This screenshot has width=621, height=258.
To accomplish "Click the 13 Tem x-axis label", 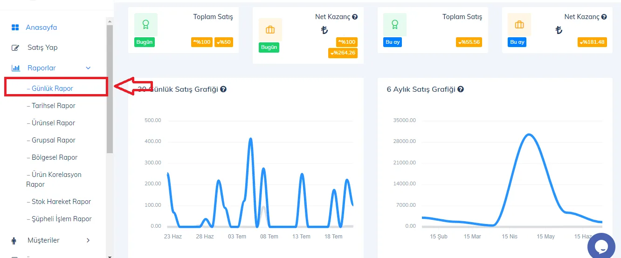I will coord(301,237).
